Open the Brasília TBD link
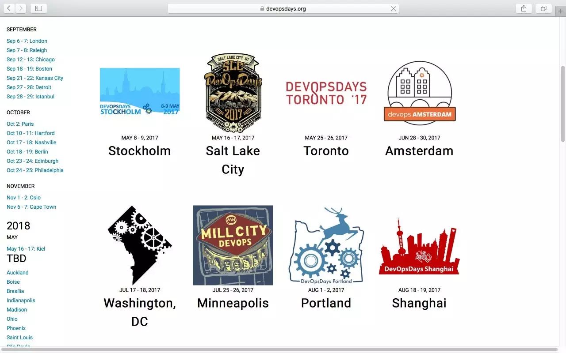Screen dimensions: 566x353 pos(15,291)
